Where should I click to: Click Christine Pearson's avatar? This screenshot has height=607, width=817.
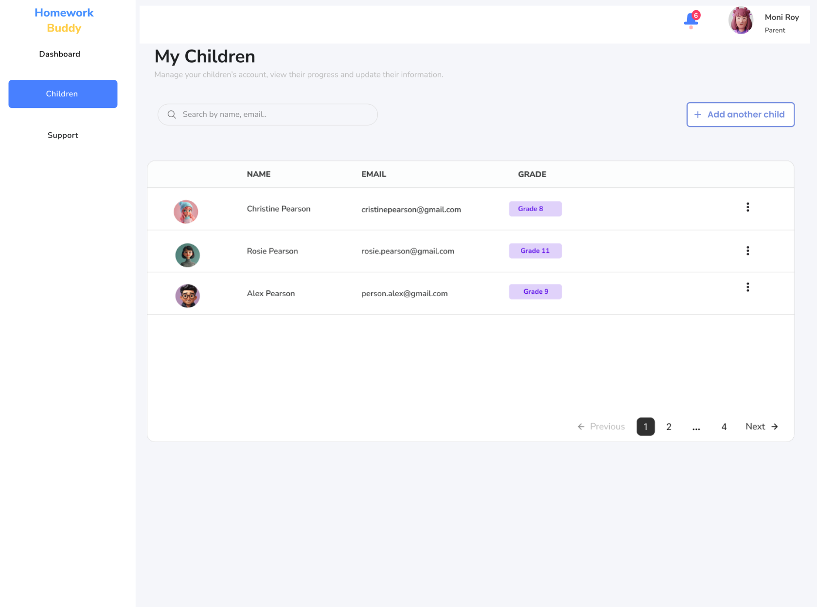coord(186,212)
